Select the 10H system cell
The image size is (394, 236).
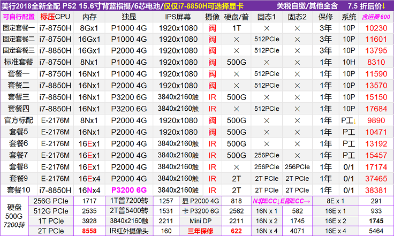coord(348,62)
